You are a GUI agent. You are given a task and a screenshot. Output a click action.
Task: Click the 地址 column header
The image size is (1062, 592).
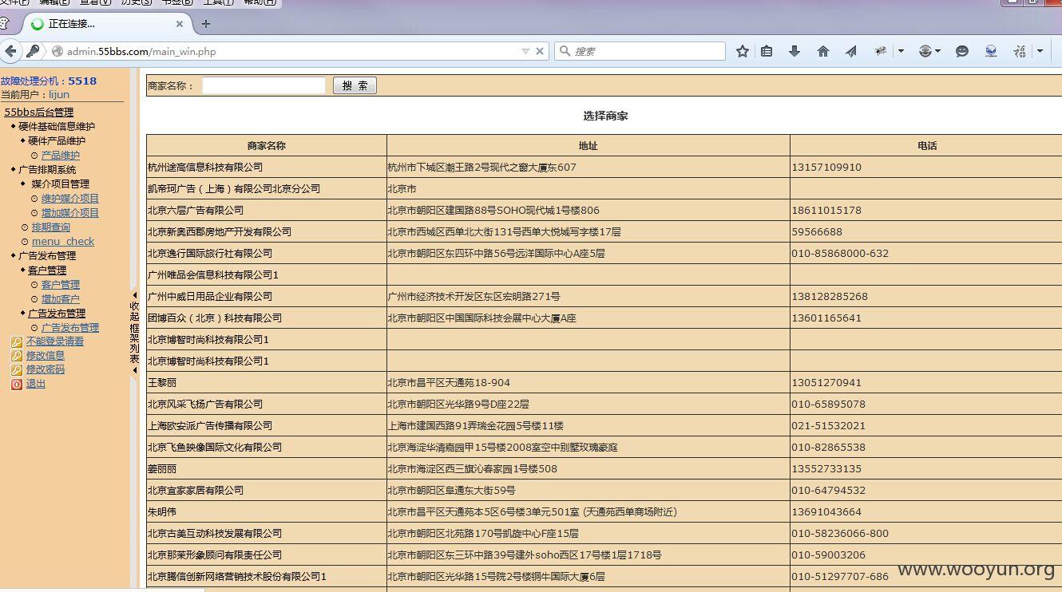(x=588, y=146)
